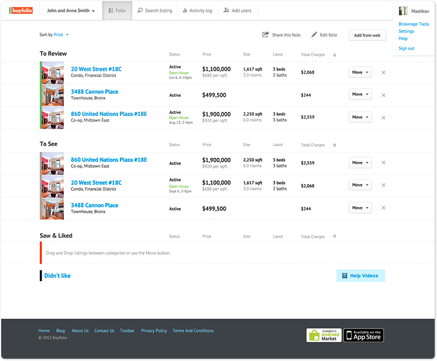The width and height of the screenshot is (437, 361).
Task: Open Move dropdown for 20 West Street in To Review
Action: [x=360, y=72]
